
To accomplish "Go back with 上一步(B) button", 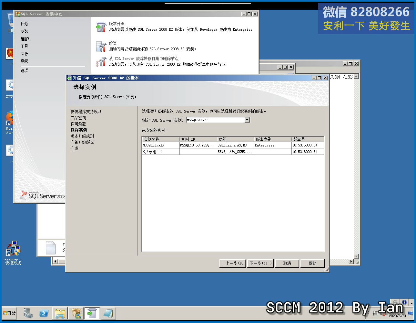I will pyautogui.click(x=233, y=263).
